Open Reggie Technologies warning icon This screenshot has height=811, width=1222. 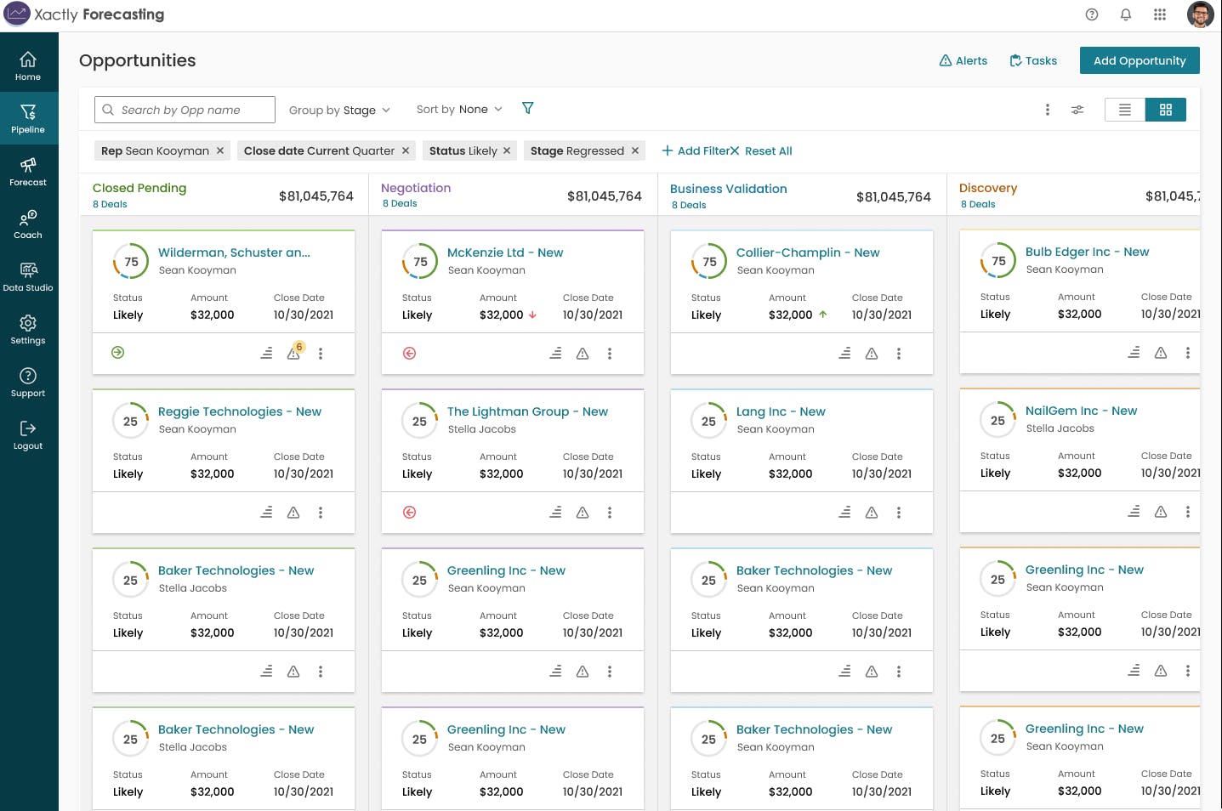tap(293, 513)
